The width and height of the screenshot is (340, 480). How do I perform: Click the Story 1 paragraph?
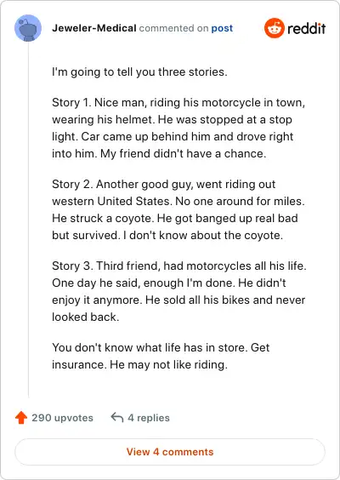tap(178, 128)
